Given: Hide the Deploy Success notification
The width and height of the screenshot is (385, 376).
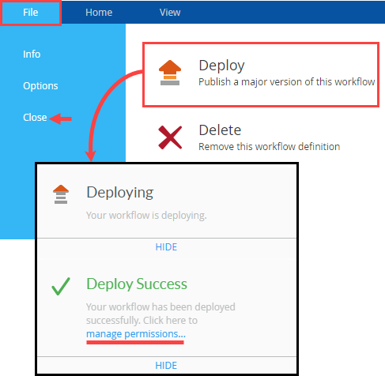Looking at the screenshot, I should [166, 366].
